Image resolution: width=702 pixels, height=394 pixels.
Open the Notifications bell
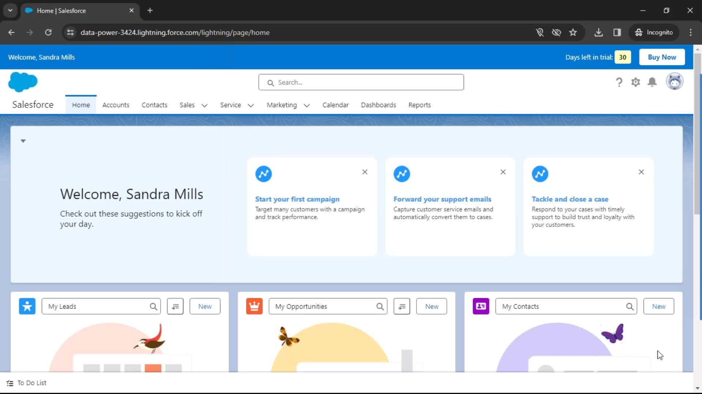click(x=652, y=82)
